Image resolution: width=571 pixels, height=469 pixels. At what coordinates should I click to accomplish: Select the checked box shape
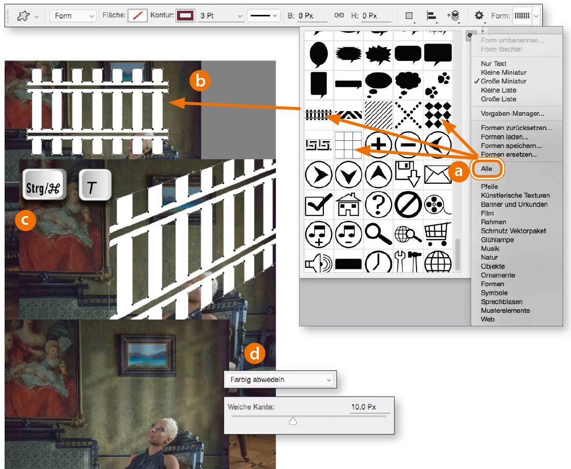pyautogui.click(x=319, y=205)
